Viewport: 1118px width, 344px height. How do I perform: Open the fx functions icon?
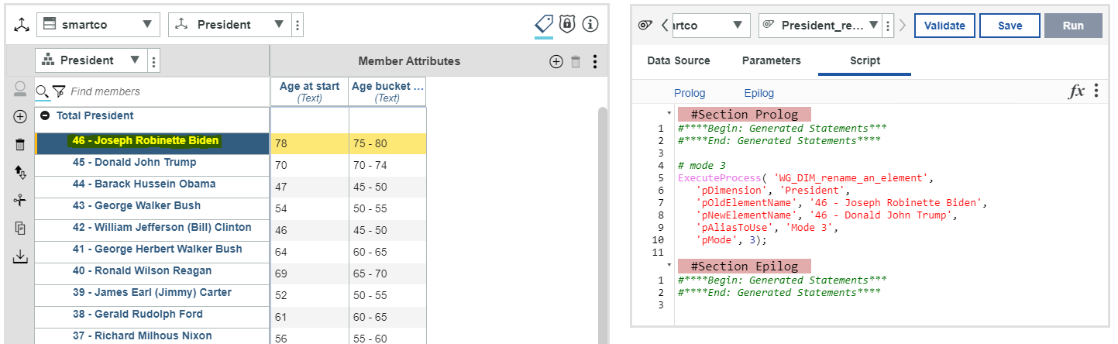[1076, 91]
